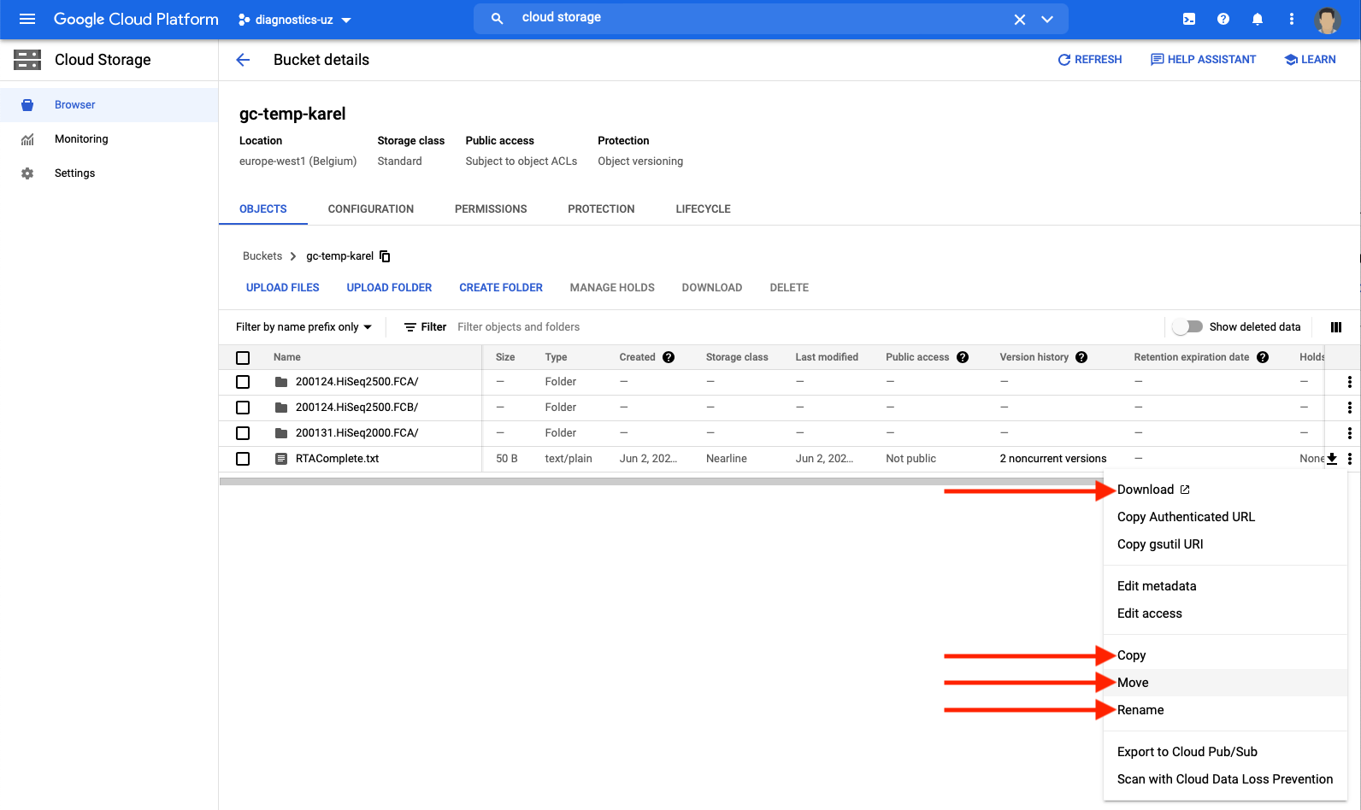Copy bucket name using the clipboard icon
The image size is (1361, 810).
click(385, 256)
